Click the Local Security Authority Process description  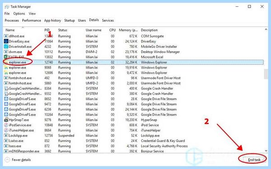coord(164,146)
